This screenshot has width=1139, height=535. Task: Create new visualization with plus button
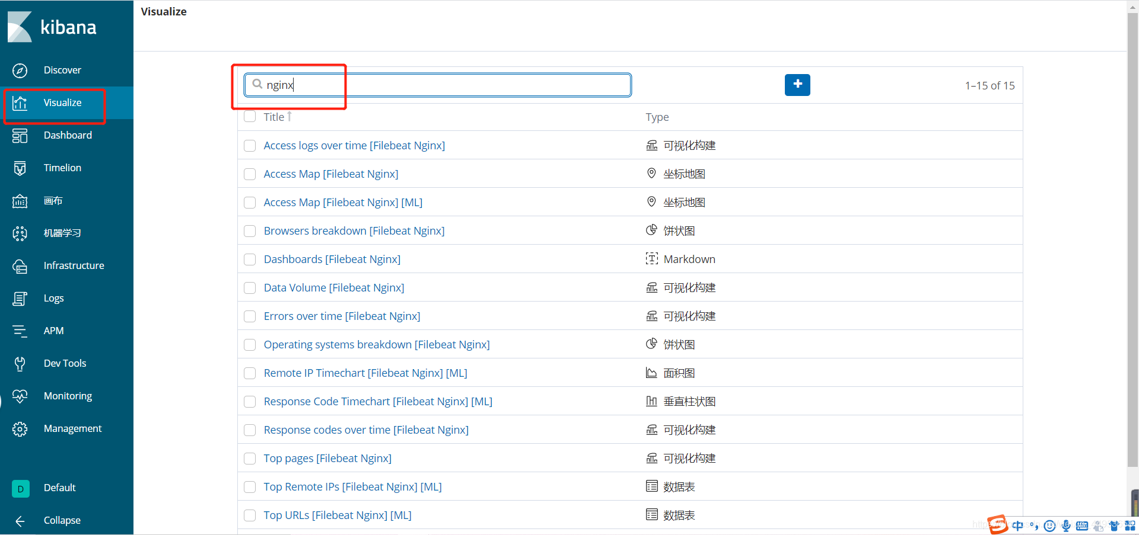click(x=797, y=85)
